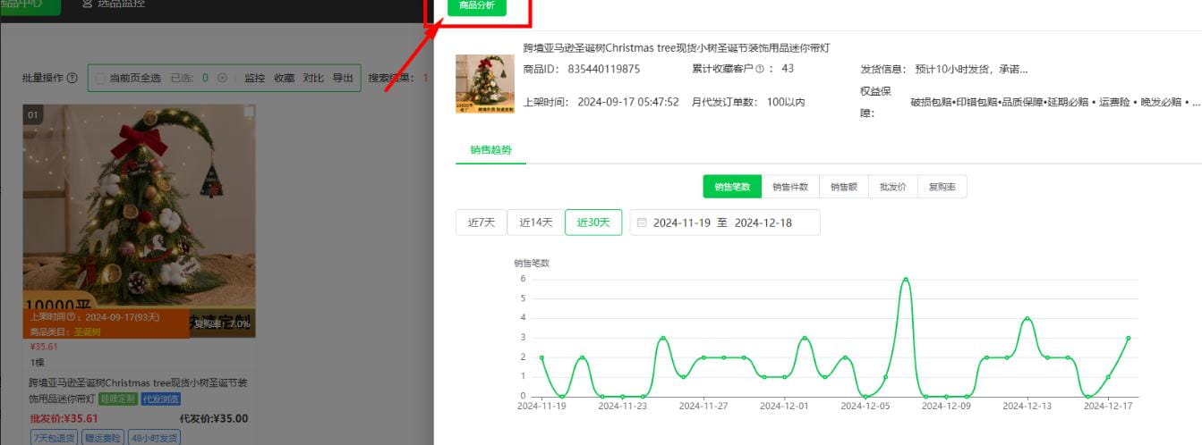Image resolution: width=1202 pixels, height=445 pixels.
Task: Click help icon beside 批量操作
Action: [72, 78]
